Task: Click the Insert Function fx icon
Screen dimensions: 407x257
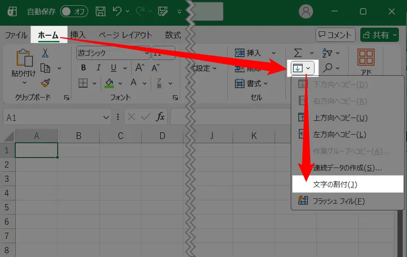Action: tap(161, 117)
